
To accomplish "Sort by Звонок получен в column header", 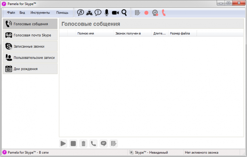I will click(x=133, y=33).
